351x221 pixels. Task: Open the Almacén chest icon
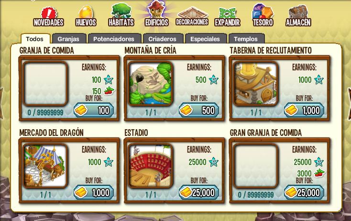298,16
